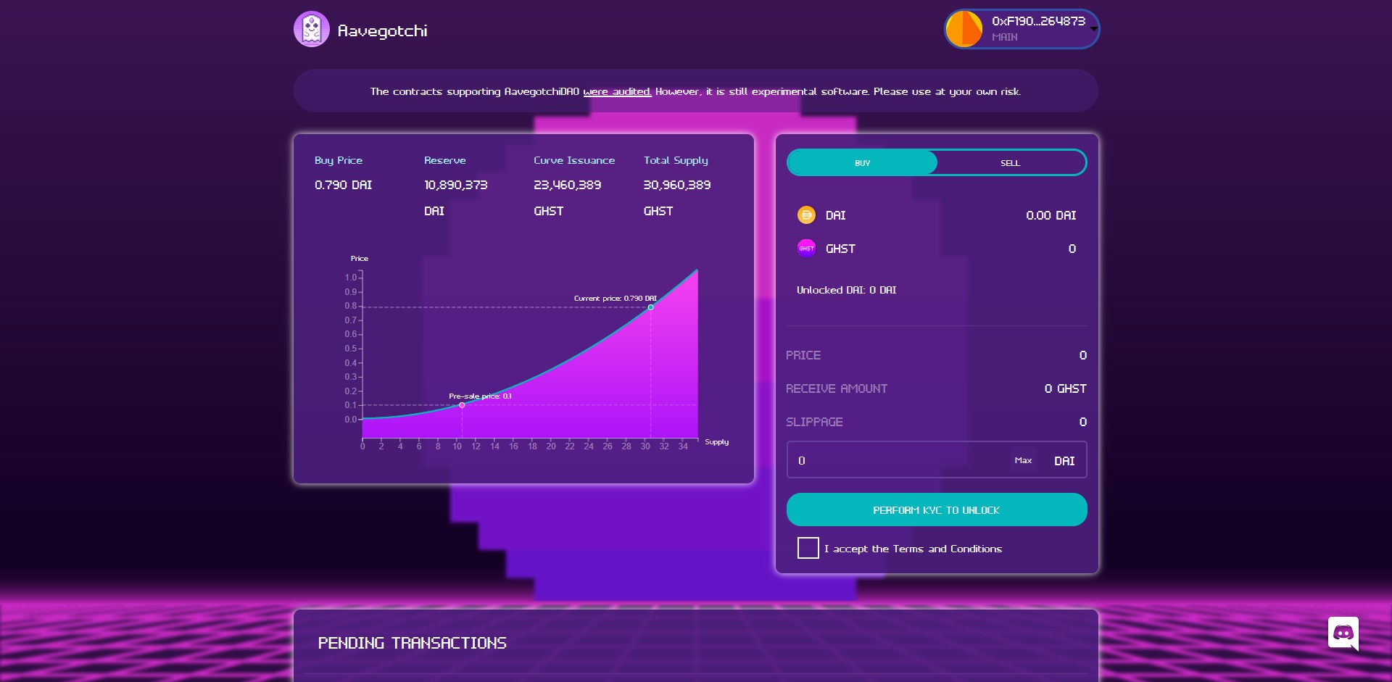1392x682 pixels.
Task: Click 'Unlocked DAI: 0 DAI' text
Action: (847, 290)
